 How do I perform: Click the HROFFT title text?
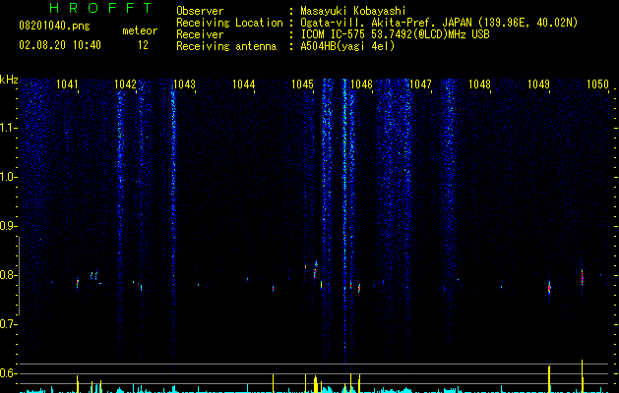coord(101,8)
